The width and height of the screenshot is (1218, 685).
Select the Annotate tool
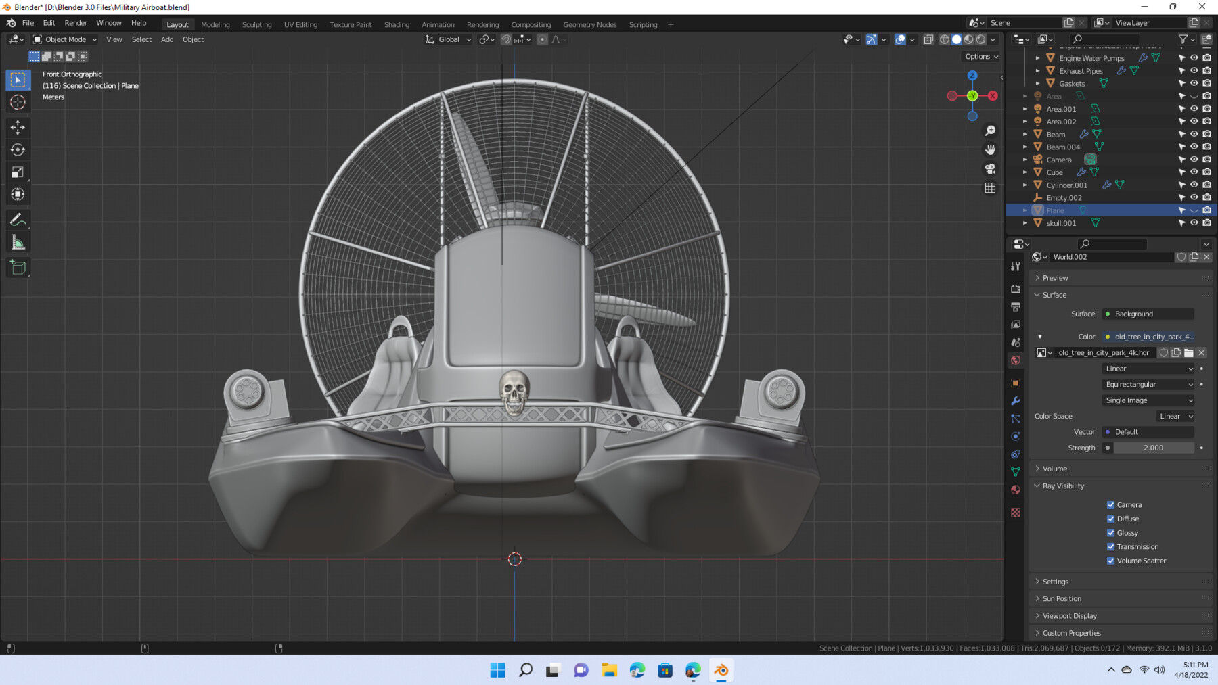(x=17, y=218)
